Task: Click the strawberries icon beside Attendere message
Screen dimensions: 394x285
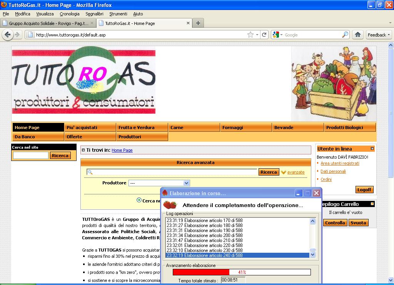Action: pyautogui.click(x=170, y=205)
